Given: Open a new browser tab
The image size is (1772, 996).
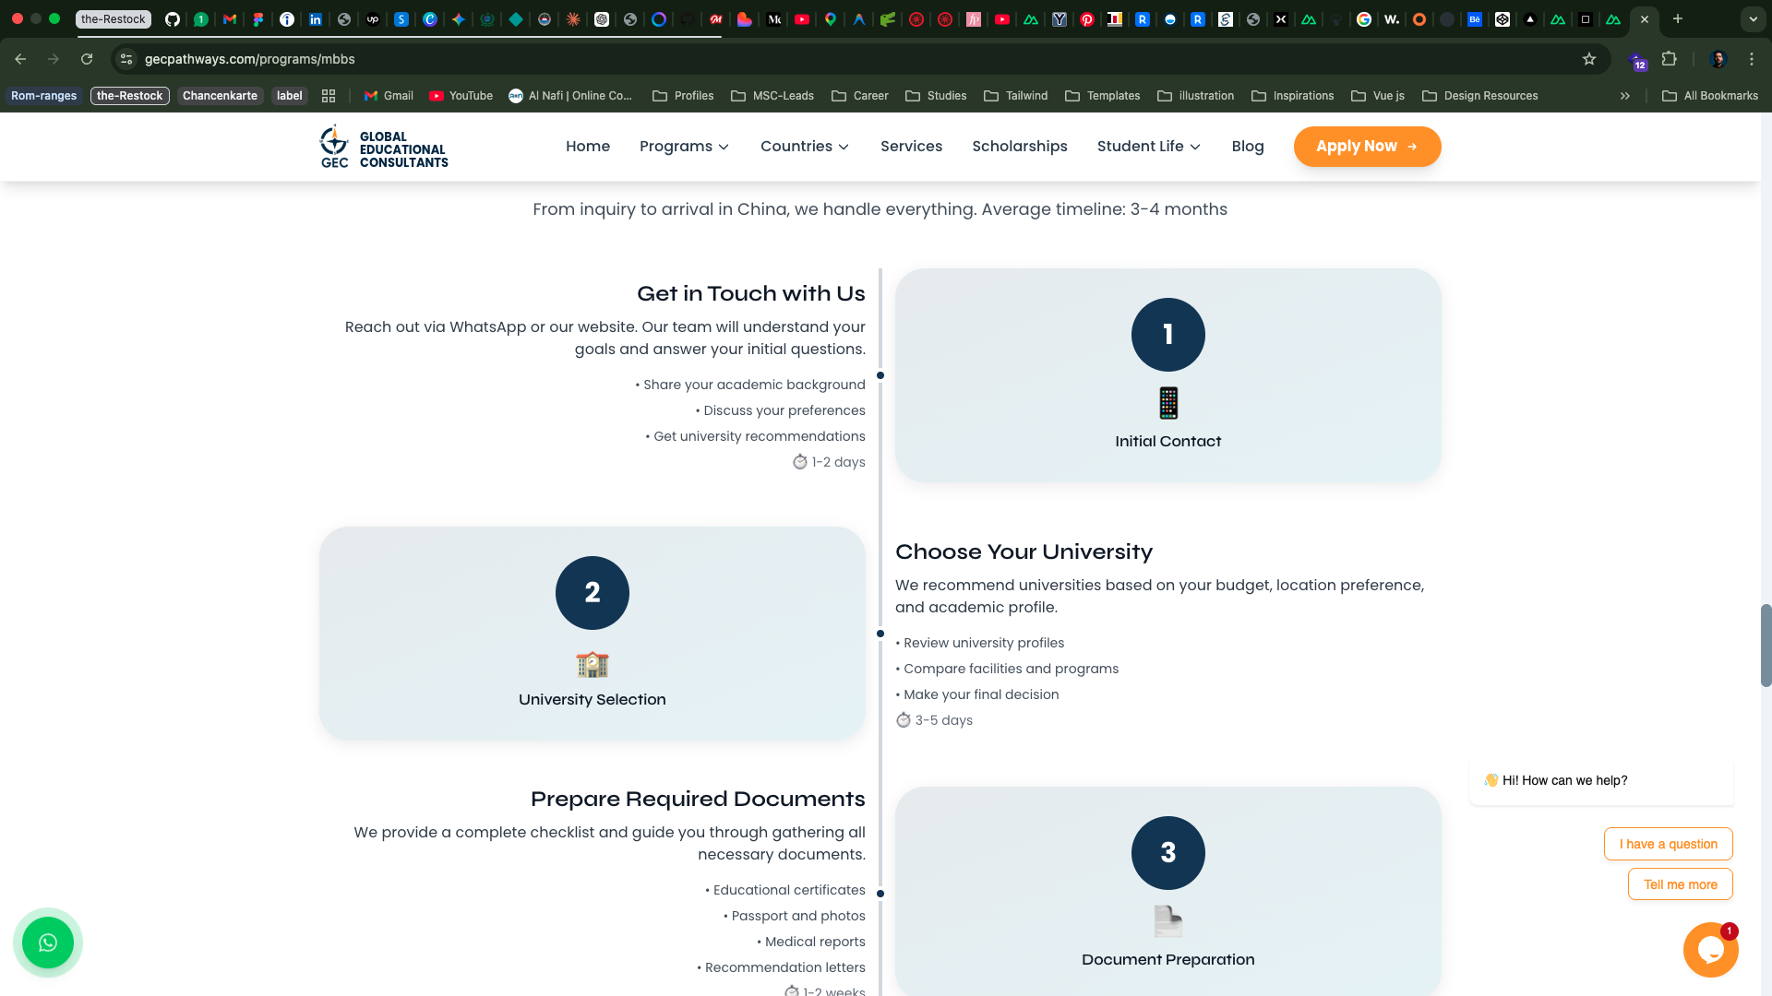Looking at the screenshot, I should 1678,18.
